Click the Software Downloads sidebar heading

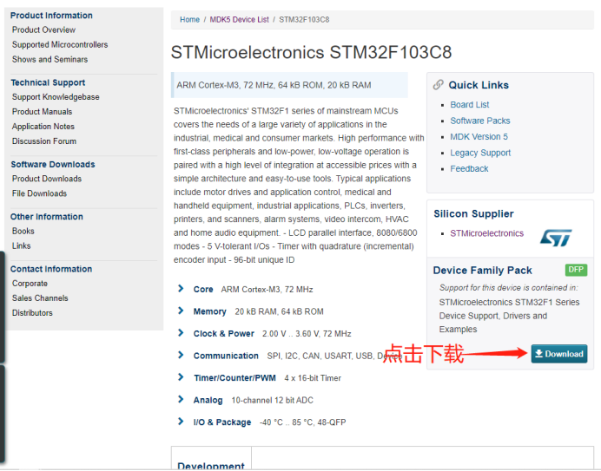coord(53,164)
